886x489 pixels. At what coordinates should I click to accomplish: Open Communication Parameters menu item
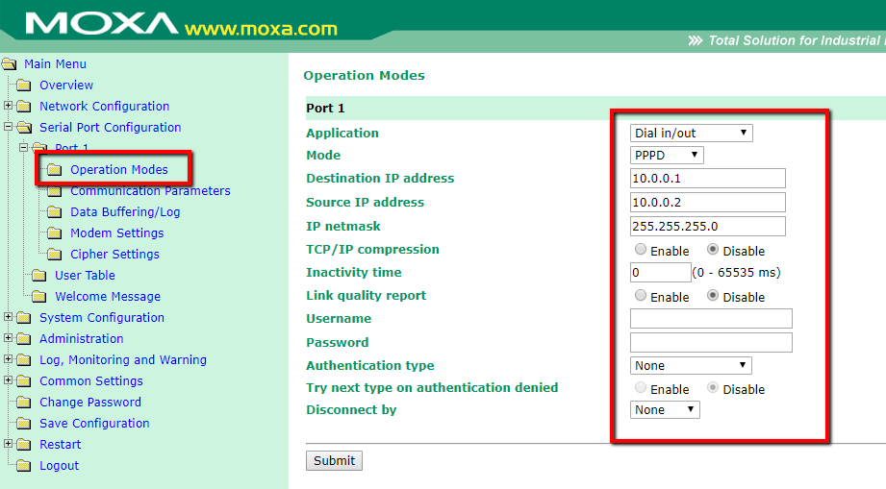[150, 191]
